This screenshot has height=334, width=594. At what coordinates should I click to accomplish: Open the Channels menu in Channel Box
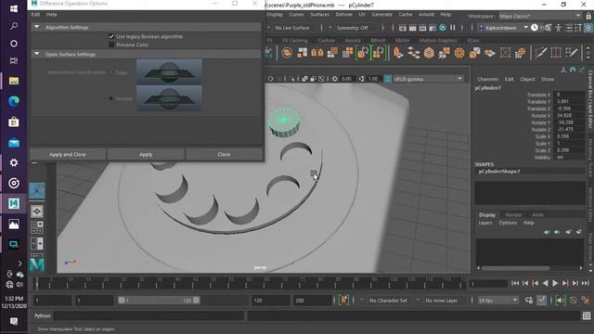point(487,79)
